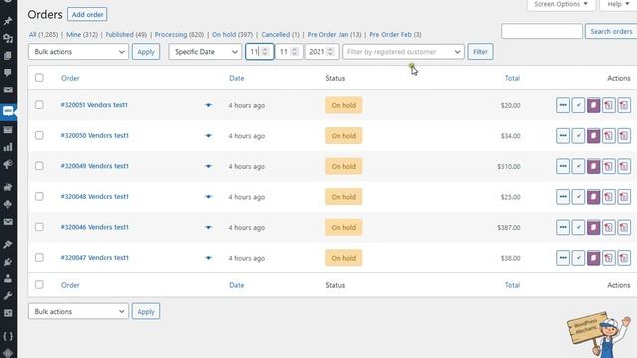Open the Specific Date dropdown
The height and width of the screenshot is (358, 637).
[x=205, y=52]
